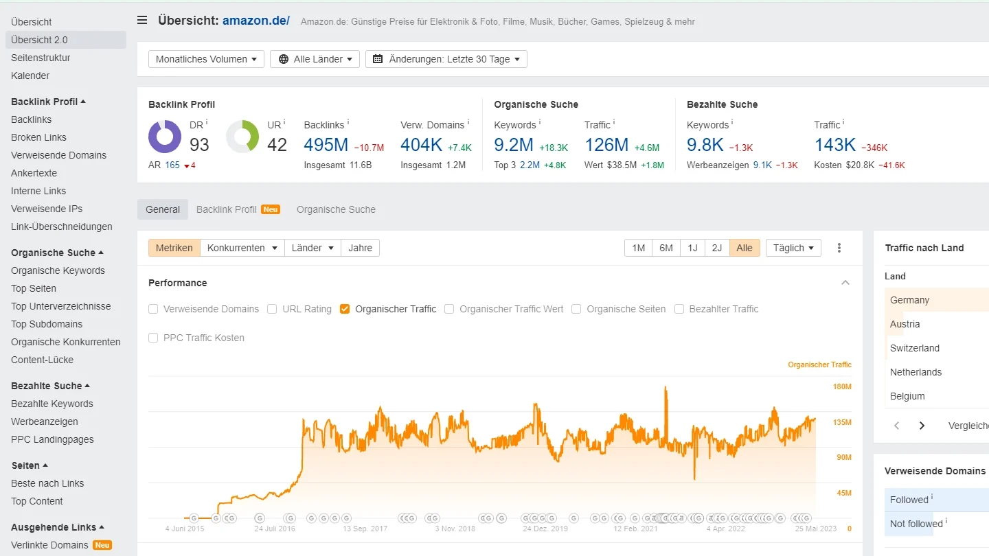Enable the Organischer Traffic Wert checkbox

[x=449, y=309]
